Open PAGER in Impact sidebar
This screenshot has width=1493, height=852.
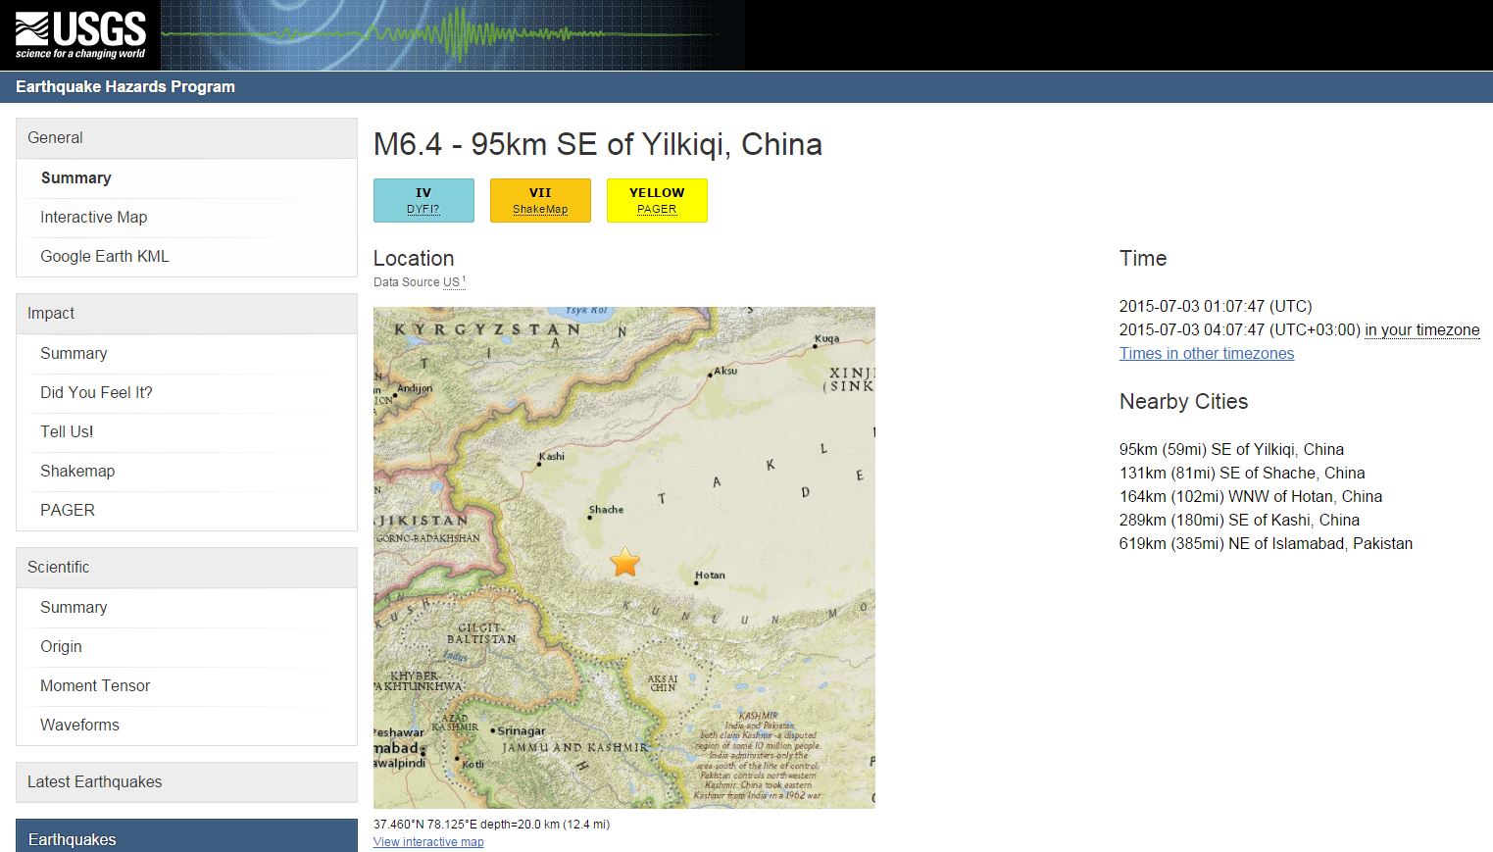pos(68,511)
